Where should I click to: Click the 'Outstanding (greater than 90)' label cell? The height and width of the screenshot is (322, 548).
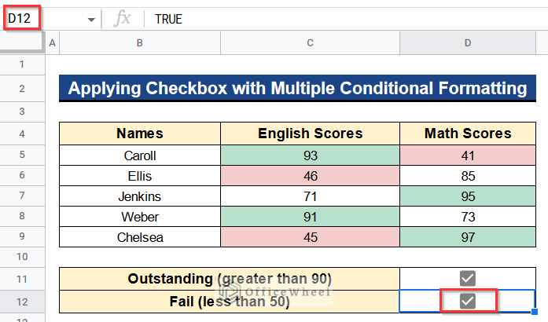click(230, 279)
